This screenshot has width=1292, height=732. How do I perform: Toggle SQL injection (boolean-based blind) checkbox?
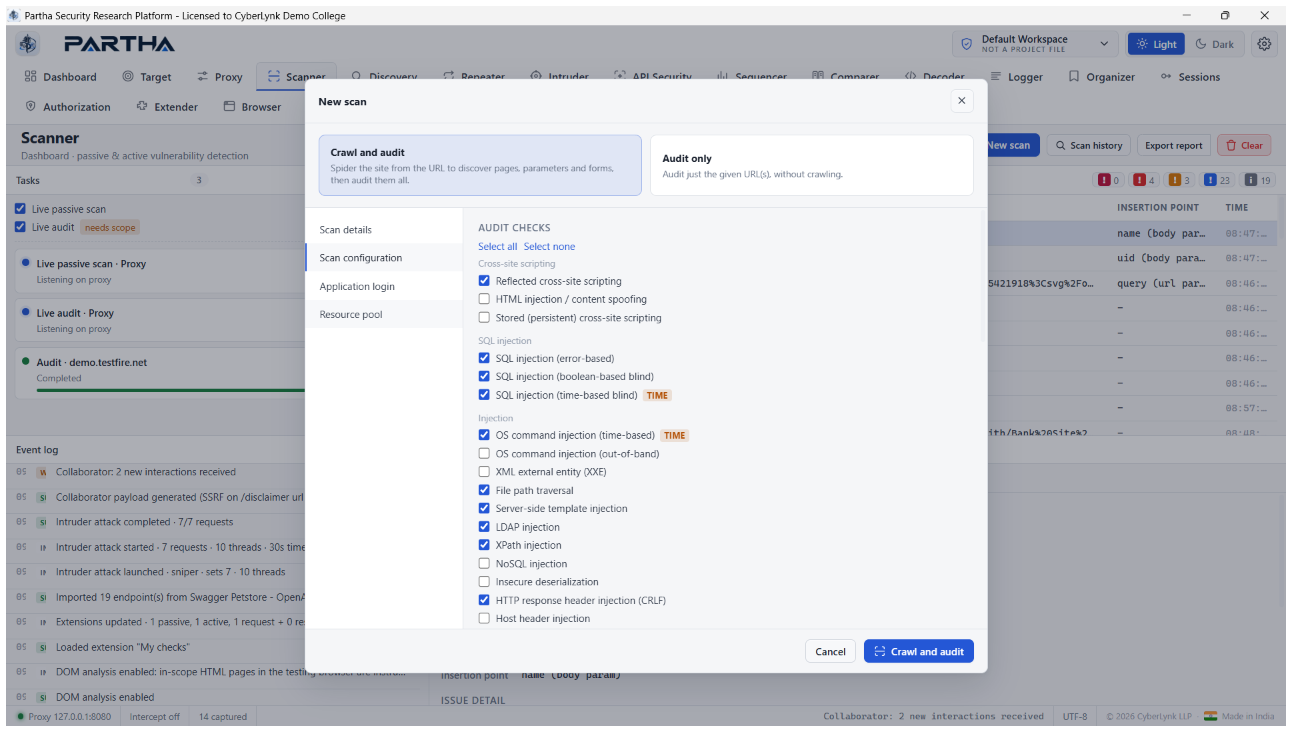click(x=484, y=376)
